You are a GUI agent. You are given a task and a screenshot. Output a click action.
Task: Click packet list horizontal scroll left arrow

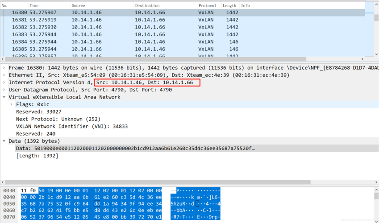tap(3, 59)
